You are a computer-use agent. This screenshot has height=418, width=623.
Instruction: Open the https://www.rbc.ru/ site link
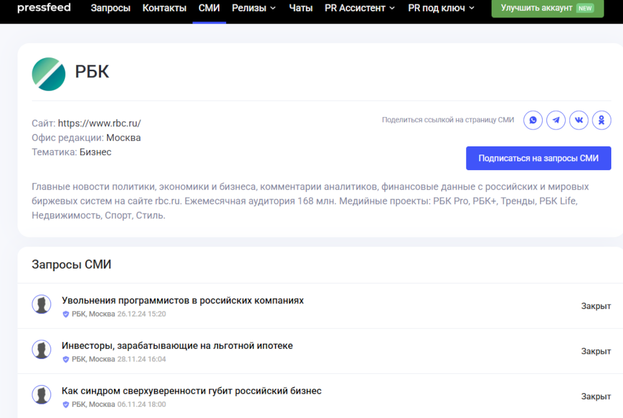click(99, 123)
